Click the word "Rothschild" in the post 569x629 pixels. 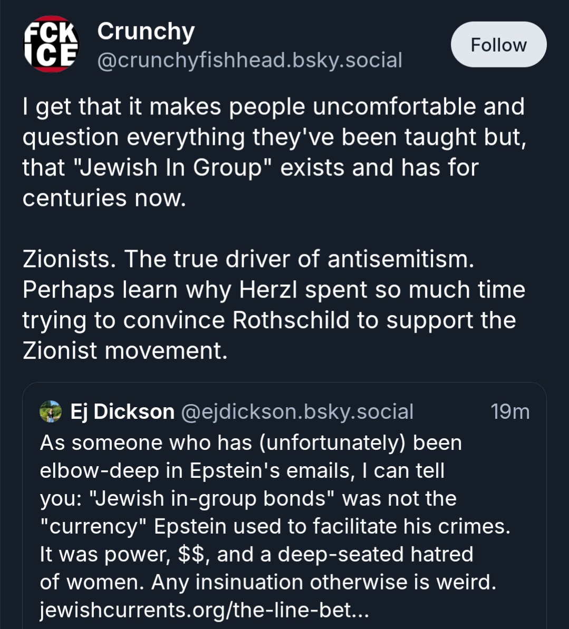pyautogui.click(x=291, y=320)
